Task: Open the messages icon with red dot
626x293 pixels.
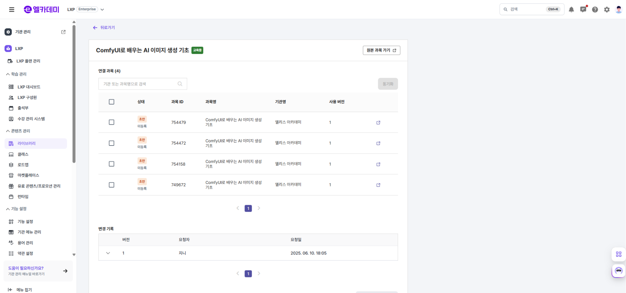Action: point(583,9)
